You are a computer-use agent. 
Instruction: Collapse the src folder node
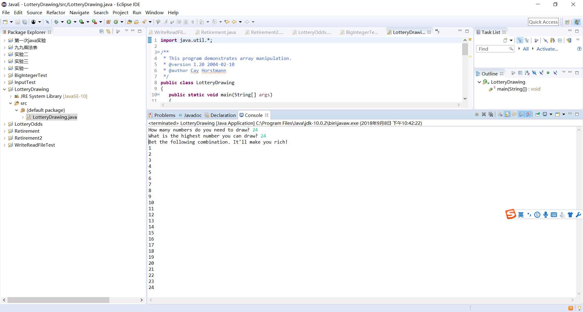(x=10, y=103)
